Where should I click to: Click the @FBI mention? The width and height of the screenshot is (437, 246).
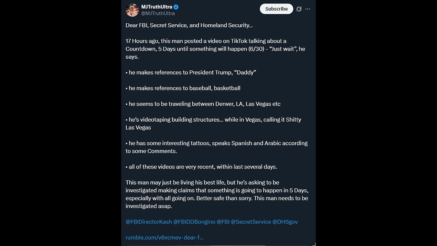[223, 222]
